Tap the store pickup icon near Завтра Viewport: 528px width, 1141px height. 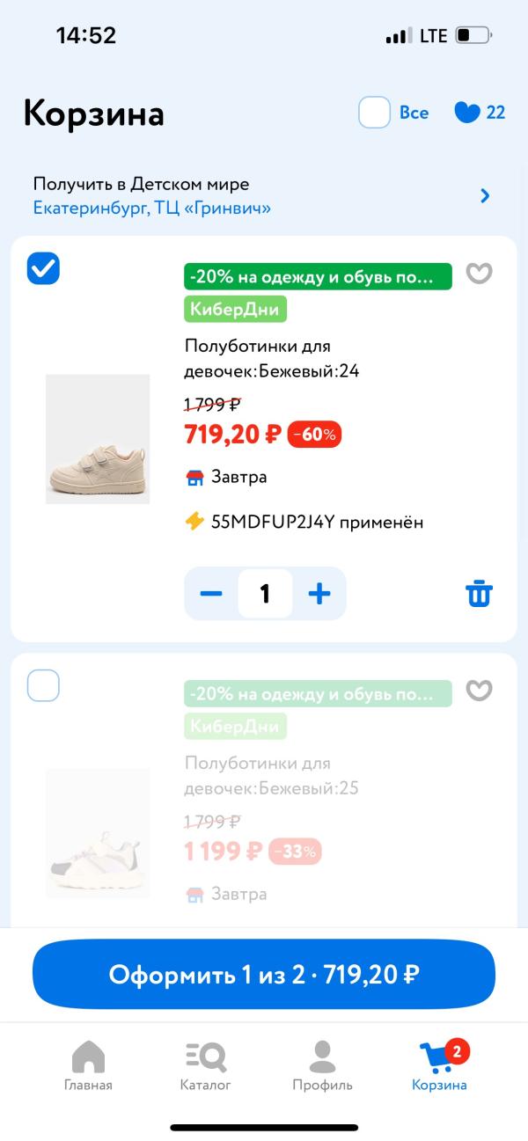pos(194,478)
